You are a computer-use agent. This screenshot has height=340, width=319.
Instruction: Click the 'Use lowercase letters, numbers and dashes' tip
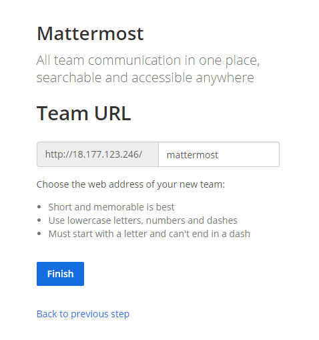coord(143,220)
